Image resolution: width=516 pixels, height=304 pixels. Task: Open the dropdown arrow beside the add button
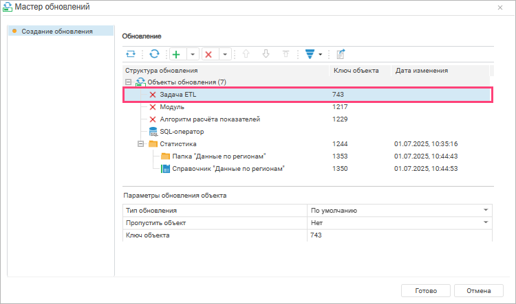193,54
